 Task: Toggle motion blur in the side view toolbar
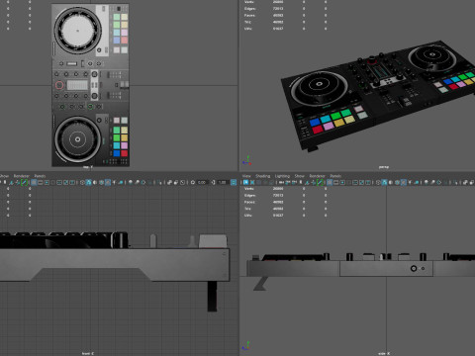(x=432, y=182)
